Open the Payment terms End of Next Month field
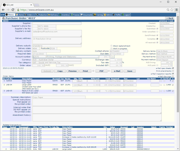180x151 pixels. pos(165,57)
